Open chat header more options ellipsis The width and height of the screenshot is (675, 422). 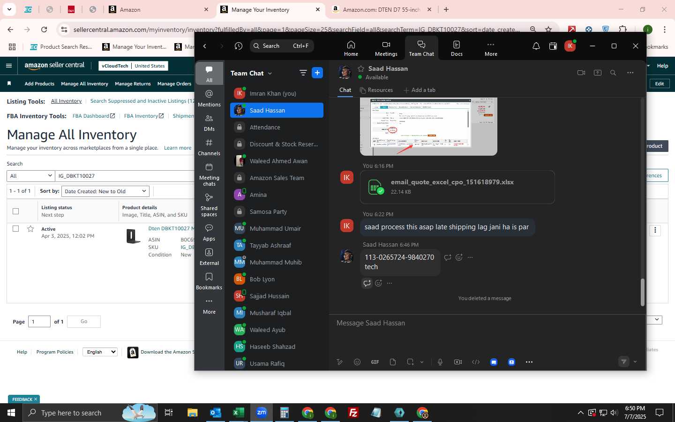(x=630, y=73)
